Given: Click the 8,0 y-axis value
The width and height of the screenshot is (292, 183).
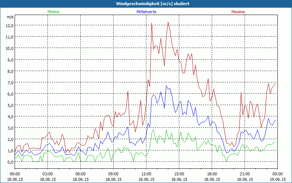Looking at the screenshot, I should tap(10, 71).
